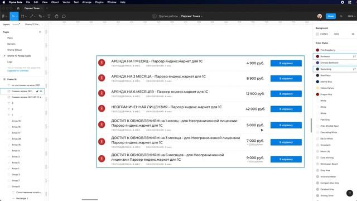357x201 pixels.
Task: Click the right panel vertical scrollbar
Action: pos(311,125)
